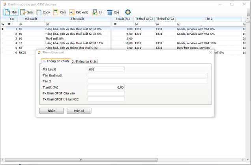Close the Them thue suat dialog
251x165 pixels.
pos(210,52)
